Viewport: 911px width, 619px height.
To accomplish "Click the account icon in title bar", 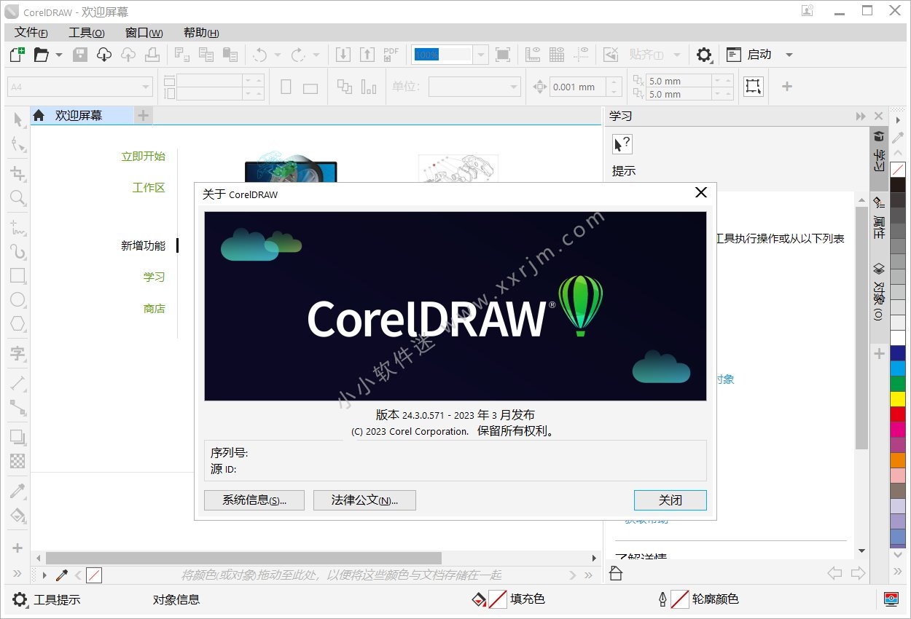I will click(x=807, y=11).
